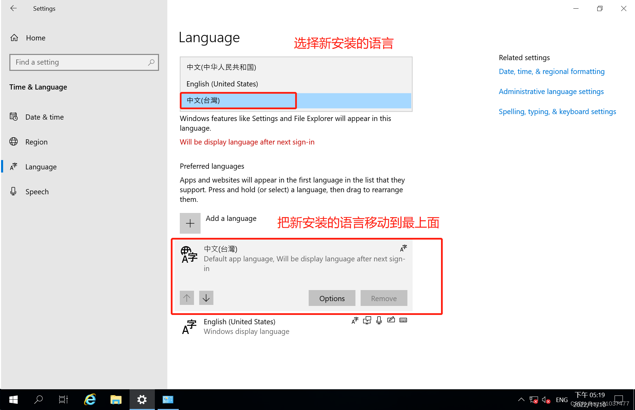Show hidden system tray icons
Image resolution: width=635 pixels, height=410 pixels.
tap(521, 400)
